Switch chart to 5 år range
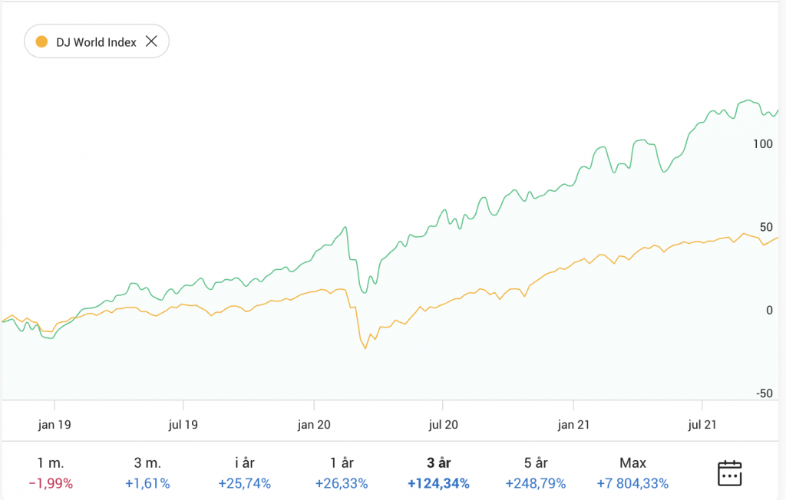This screenshot has width=786, height=500. coord(535,472)
